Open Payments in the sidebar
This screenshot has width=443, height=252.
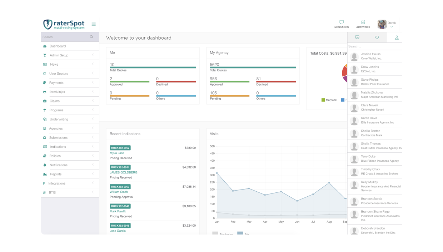(56, 83)
